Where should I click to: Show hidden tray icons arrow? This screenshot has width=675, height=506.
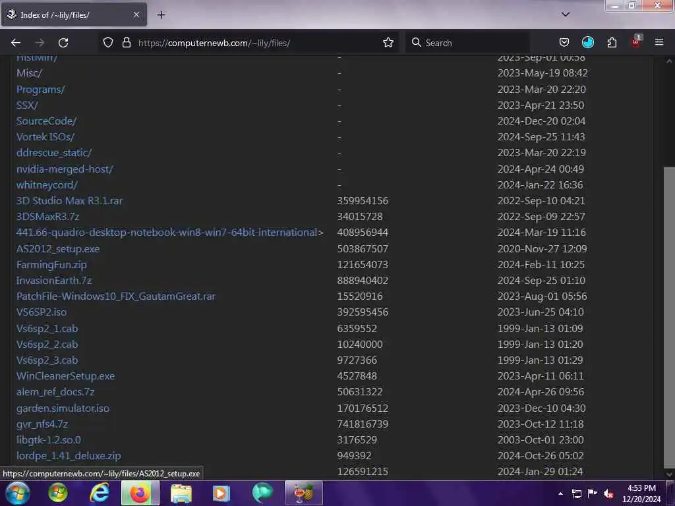(560, 493)
